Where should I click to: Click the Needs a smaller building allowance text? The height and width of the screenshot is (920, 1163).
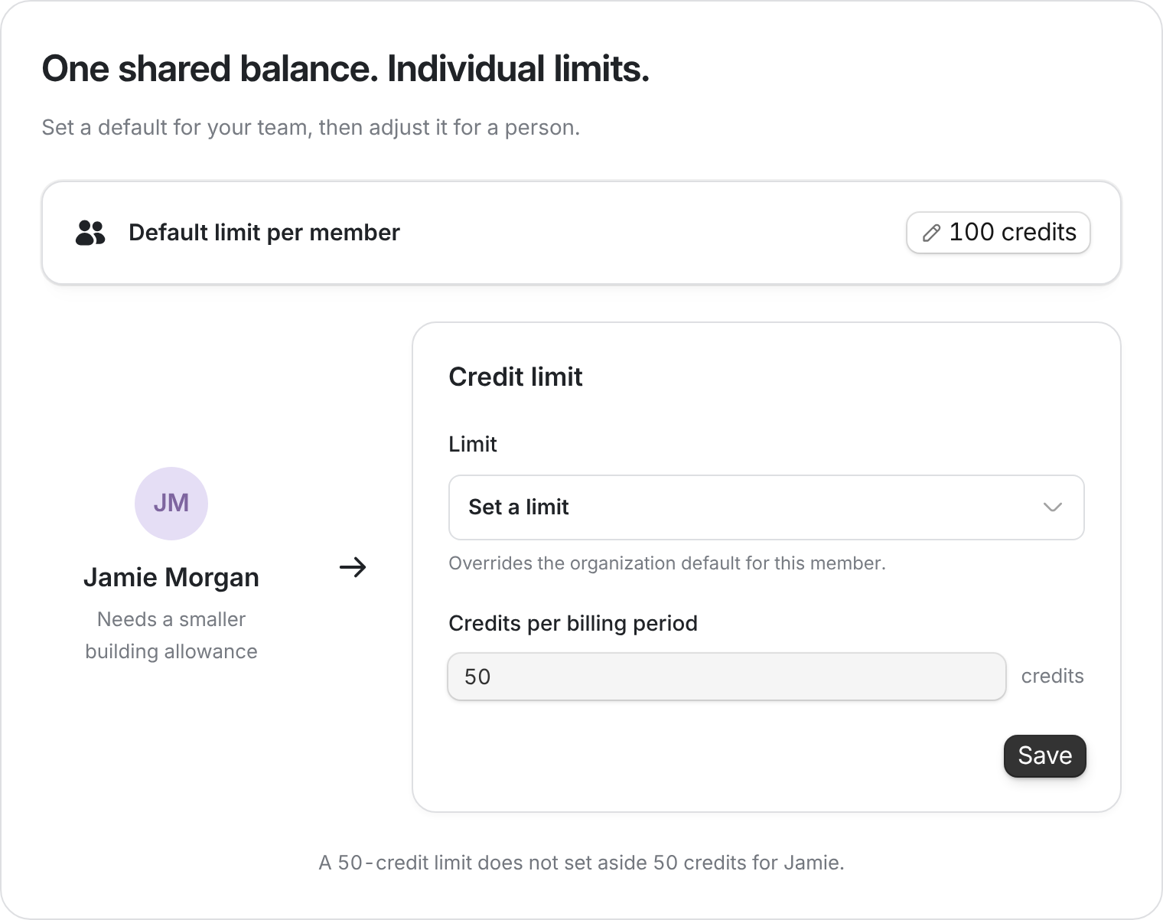point(171,635)
